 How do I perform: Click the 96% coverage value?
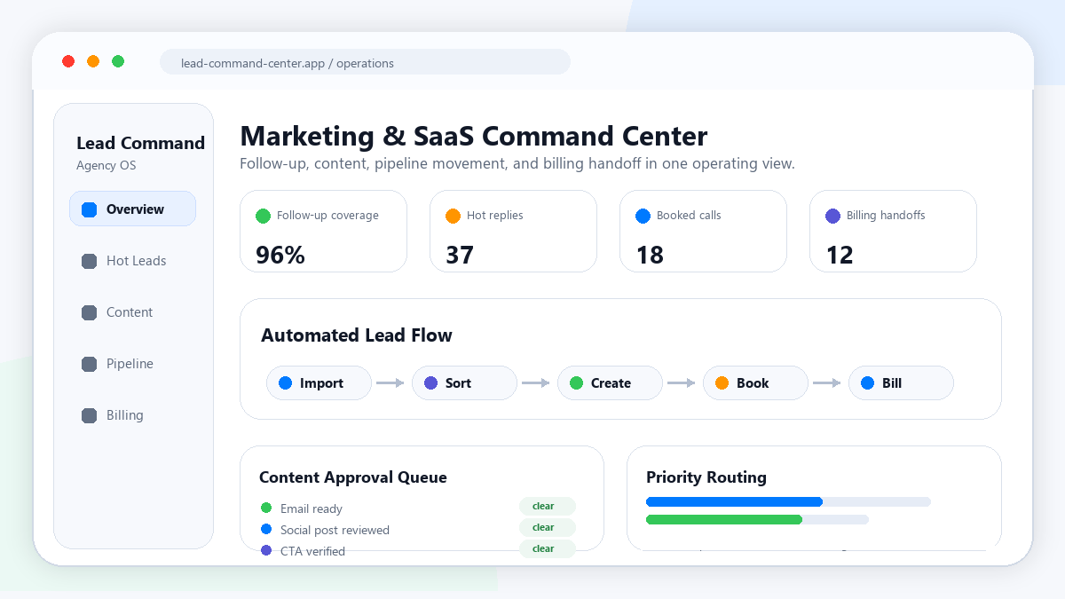tap(280, 256)
